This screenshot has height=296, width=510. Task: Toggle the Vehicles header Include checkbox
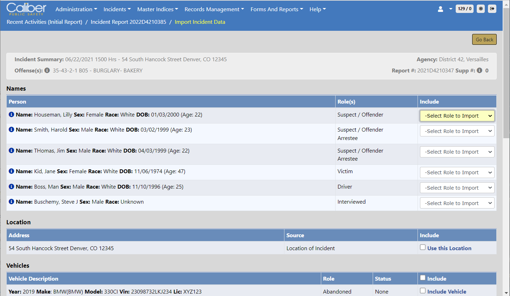pos(423,278)
